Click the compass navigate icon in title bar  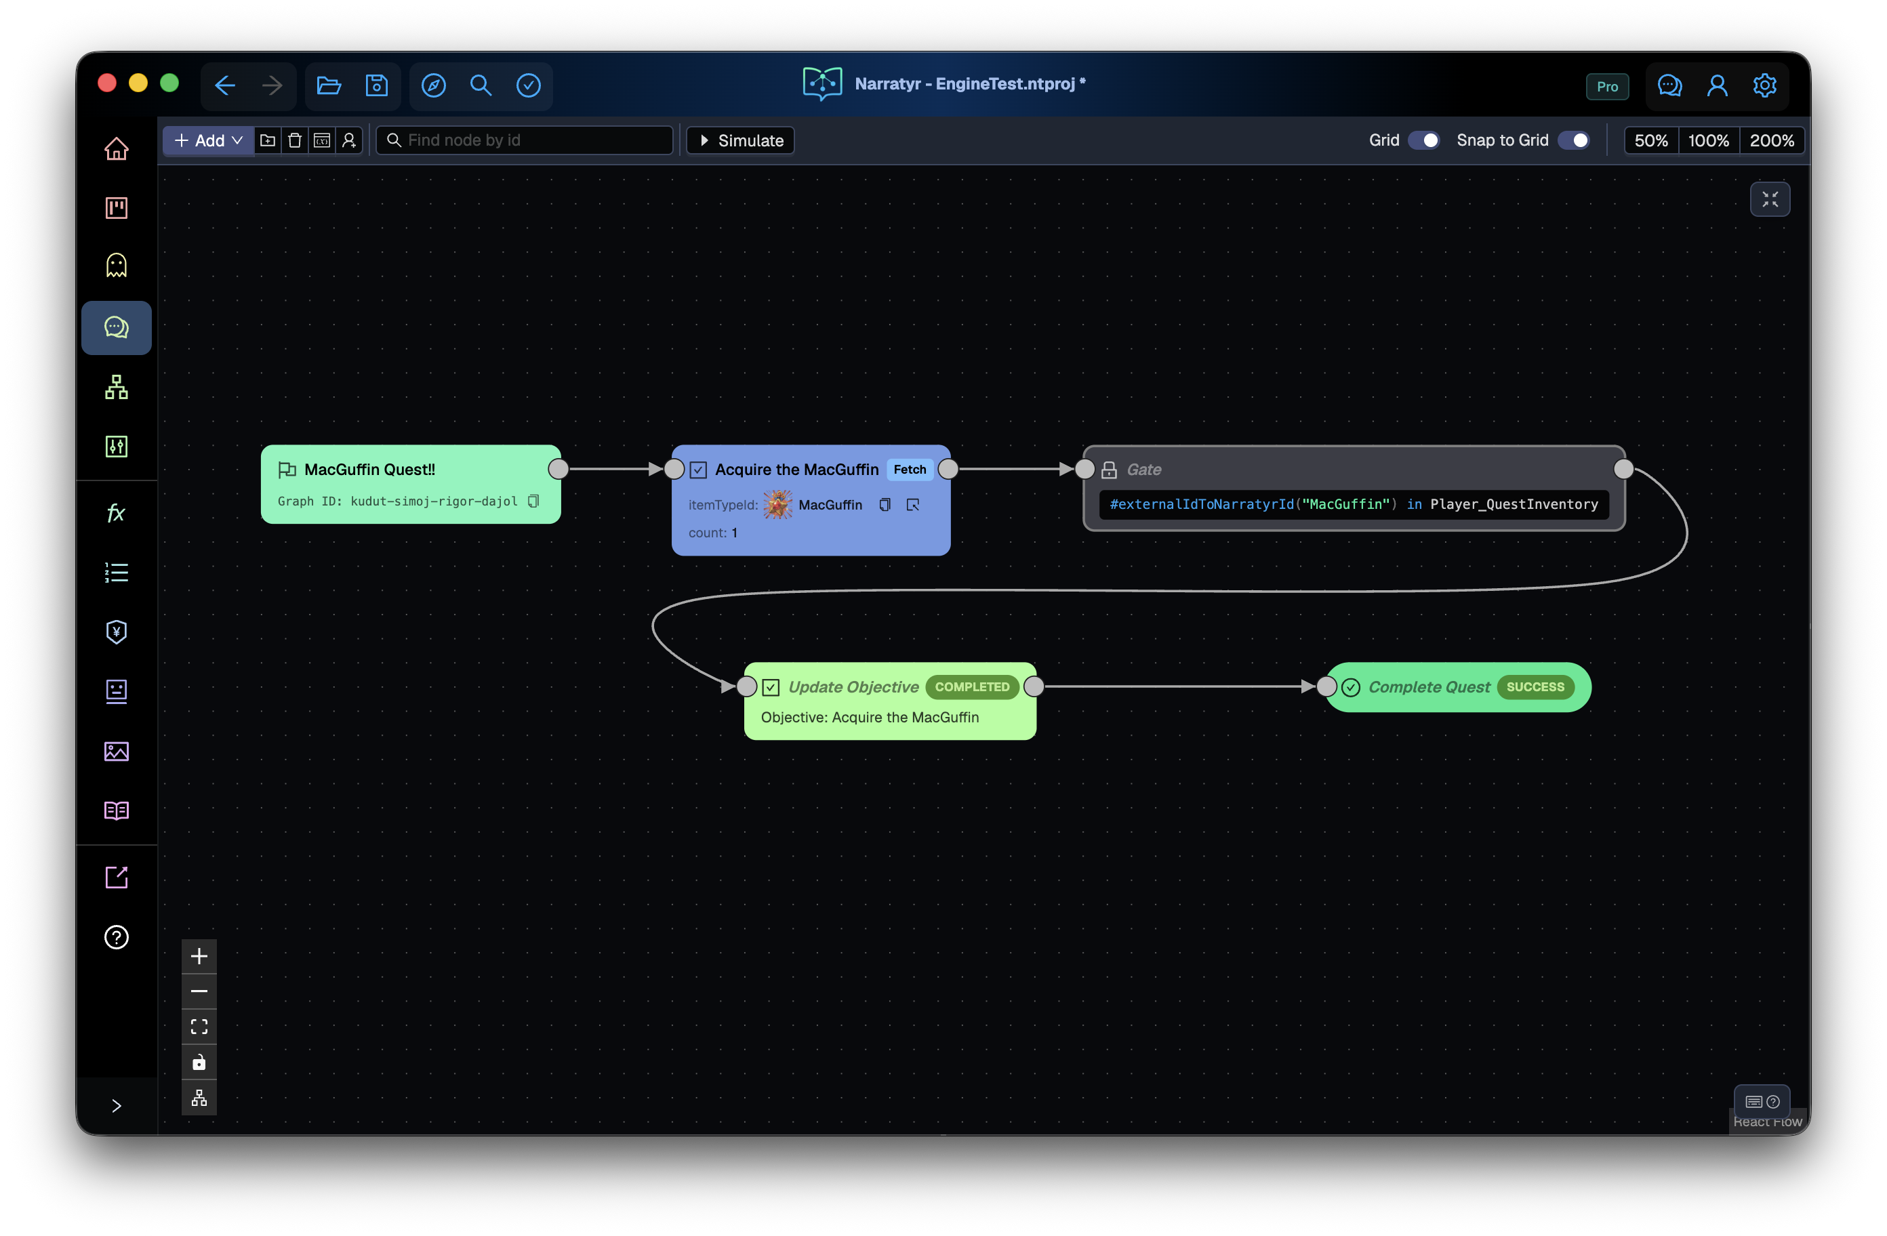click(x=434, y=85)
